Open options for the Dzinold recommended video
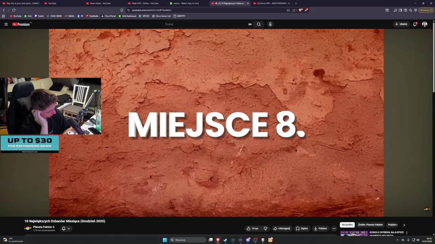435x244 pixels. 407,233
